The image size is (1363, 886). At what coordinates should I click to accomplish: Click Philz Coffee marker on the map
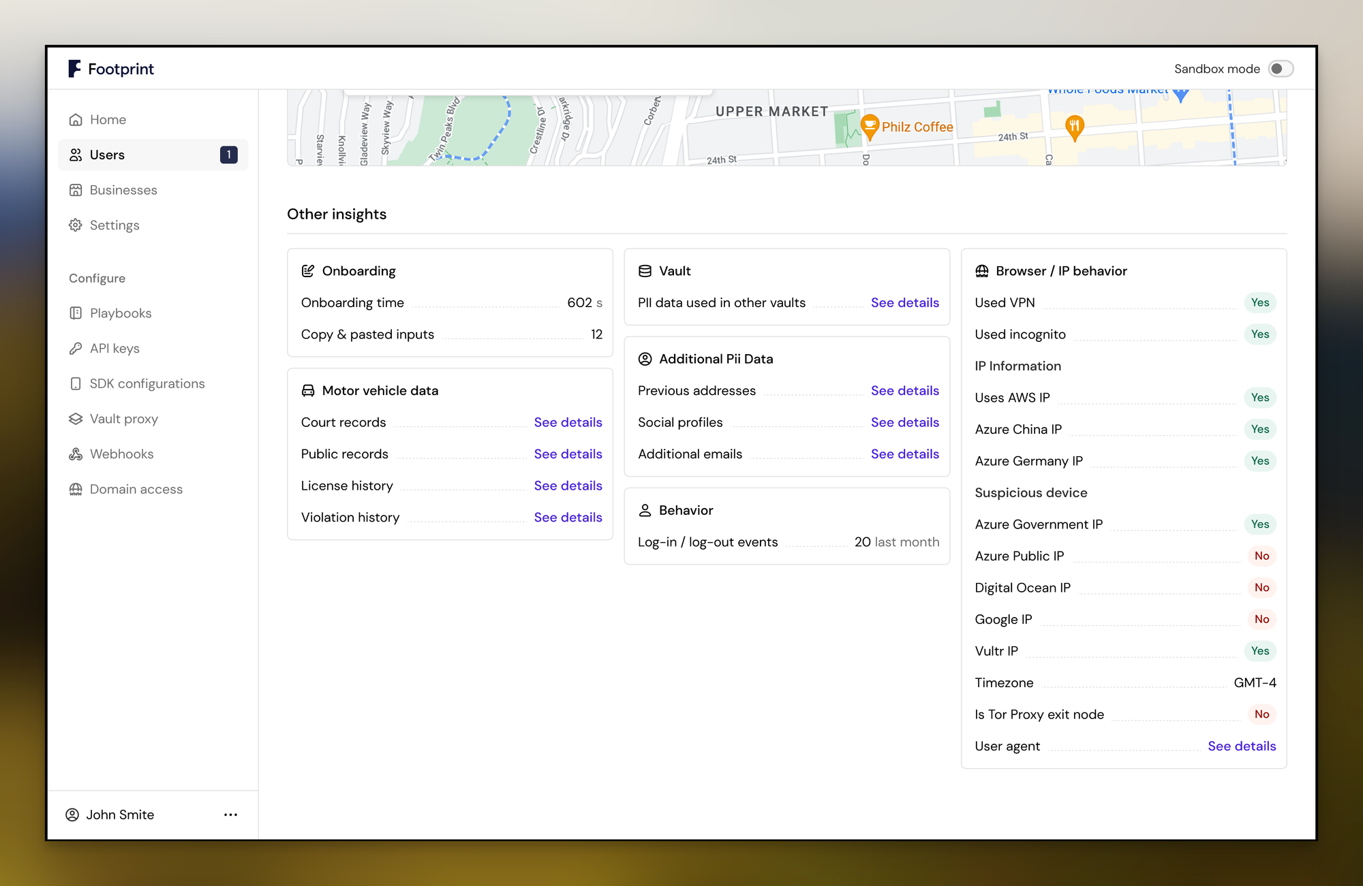[x=870, y=125]
